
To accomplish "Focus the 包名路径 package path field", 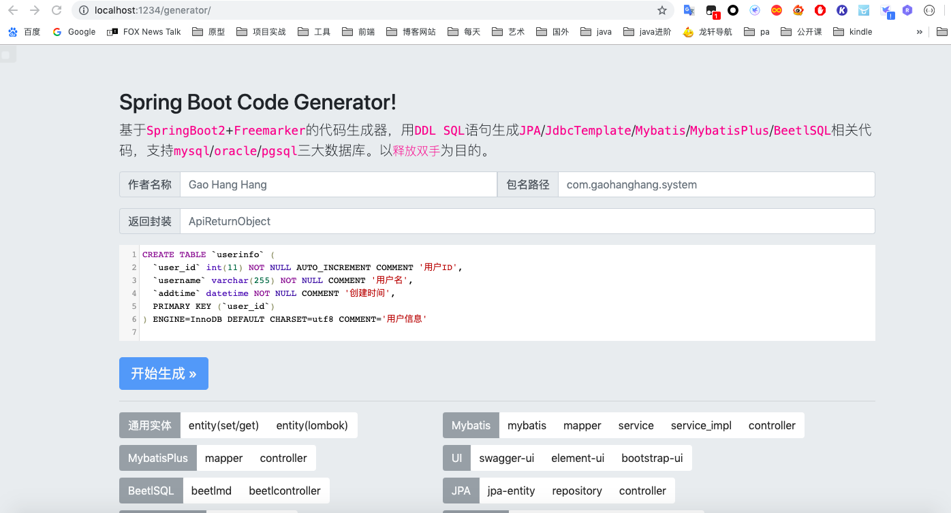I will tap(717, 184).
